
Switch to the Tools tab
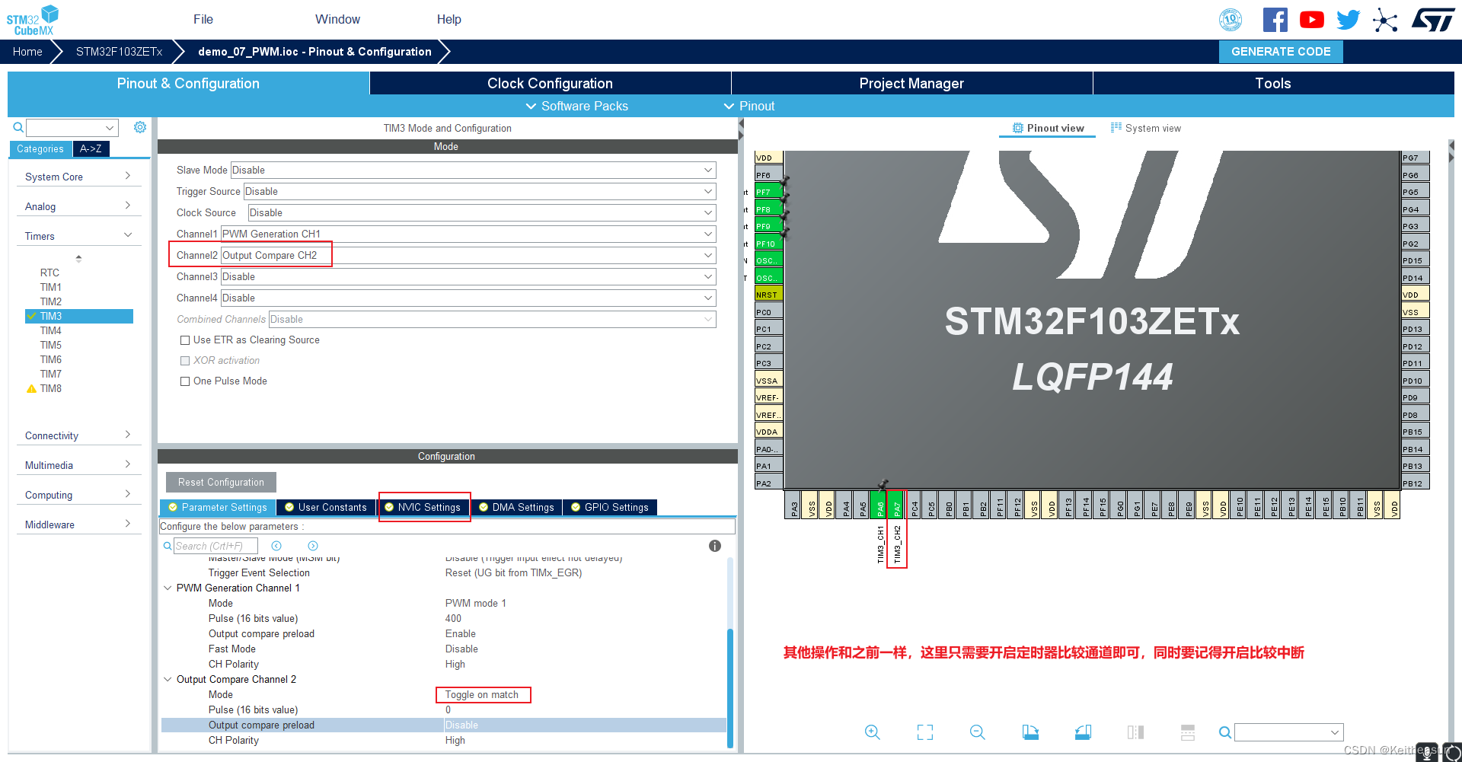[1273, 83]
